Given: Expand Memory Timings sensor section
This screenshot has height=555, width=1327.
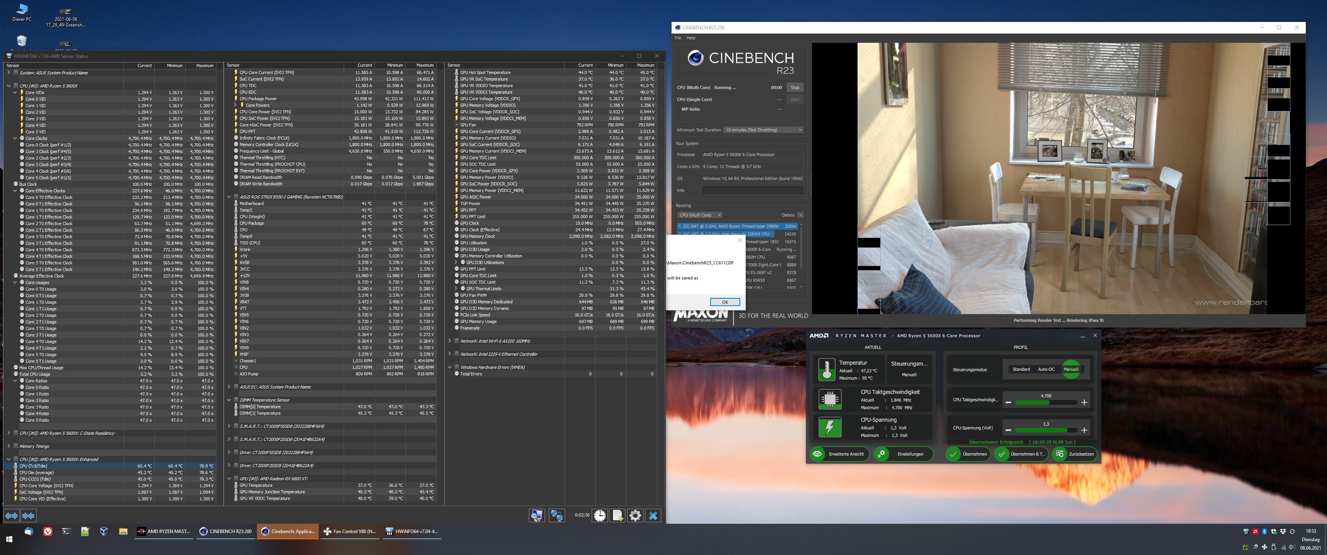Looking at the screenshot, I should pos(9,446).
